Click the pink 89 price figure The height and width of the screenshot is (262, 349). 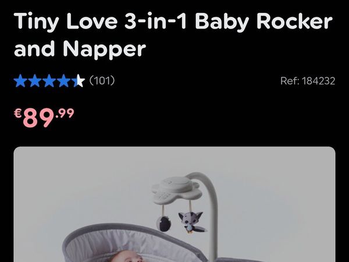(39, 118)
